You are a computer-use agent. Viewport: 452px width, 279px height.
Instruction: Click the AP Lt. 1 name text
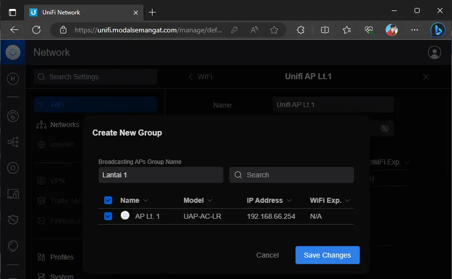click(148, 216)
